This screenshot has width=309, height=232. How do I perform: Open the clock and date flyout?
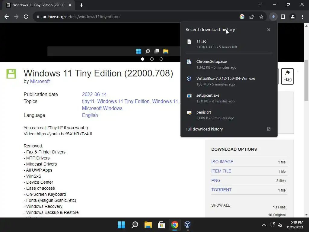coord(295,225)
